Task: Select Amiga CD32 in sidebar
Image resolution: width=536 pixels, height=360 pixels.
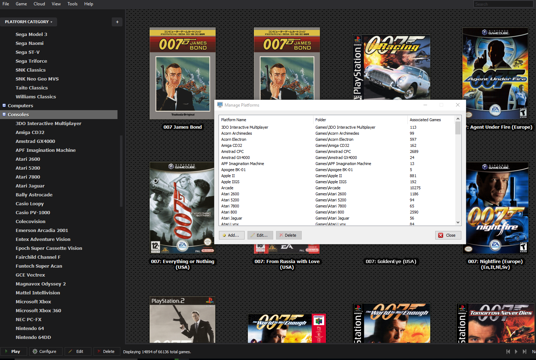Action: (x=30, y=132)
